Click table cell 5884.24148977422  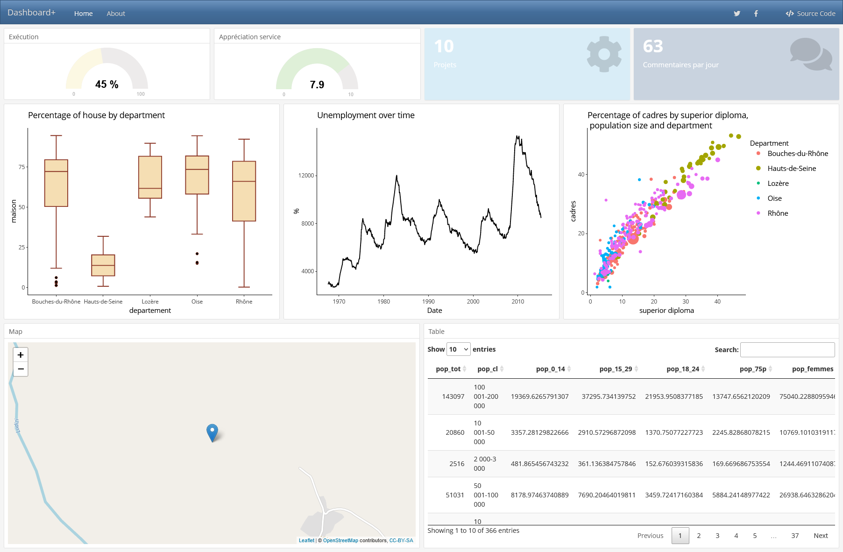click(x=741, y=495)
